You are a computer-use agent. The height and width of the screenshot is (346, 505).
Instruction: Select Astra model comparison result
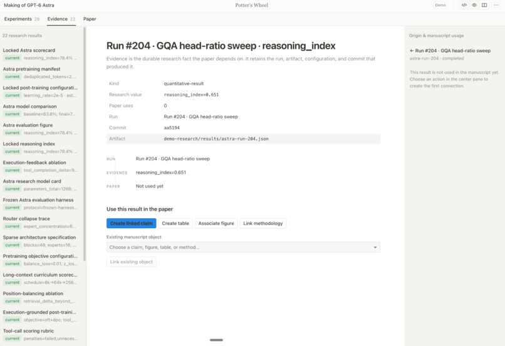[x=40, y=110]
